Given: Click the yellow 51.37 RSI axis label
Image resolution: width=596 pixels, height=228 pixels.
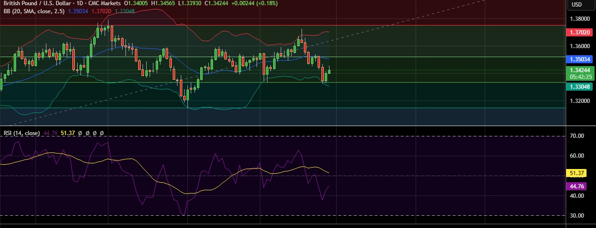Looking at the screenshot, I should [576, 173].
